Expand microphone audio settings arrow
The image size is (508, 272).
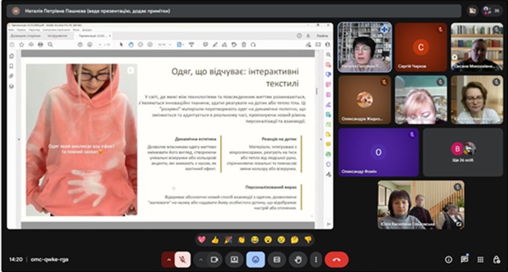coord(169,259)
